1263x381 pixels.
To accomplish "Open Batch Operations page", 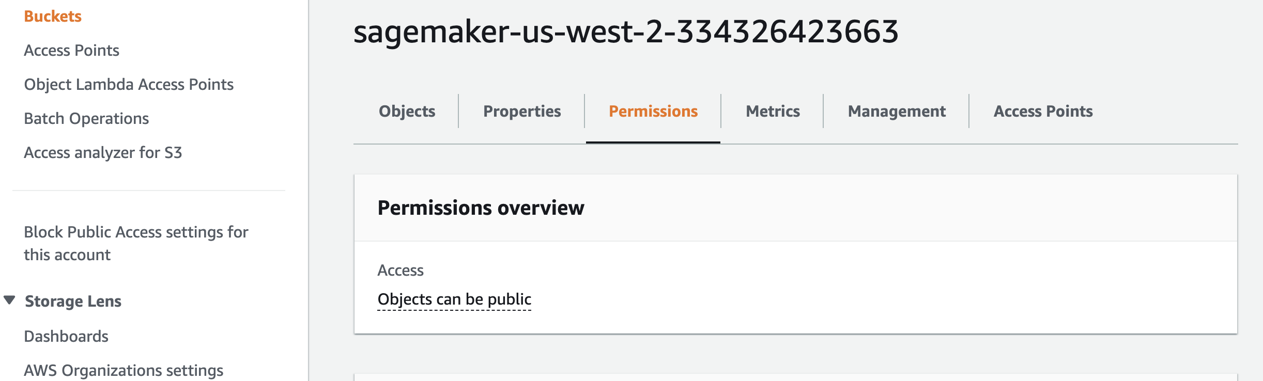I will 86,119.
